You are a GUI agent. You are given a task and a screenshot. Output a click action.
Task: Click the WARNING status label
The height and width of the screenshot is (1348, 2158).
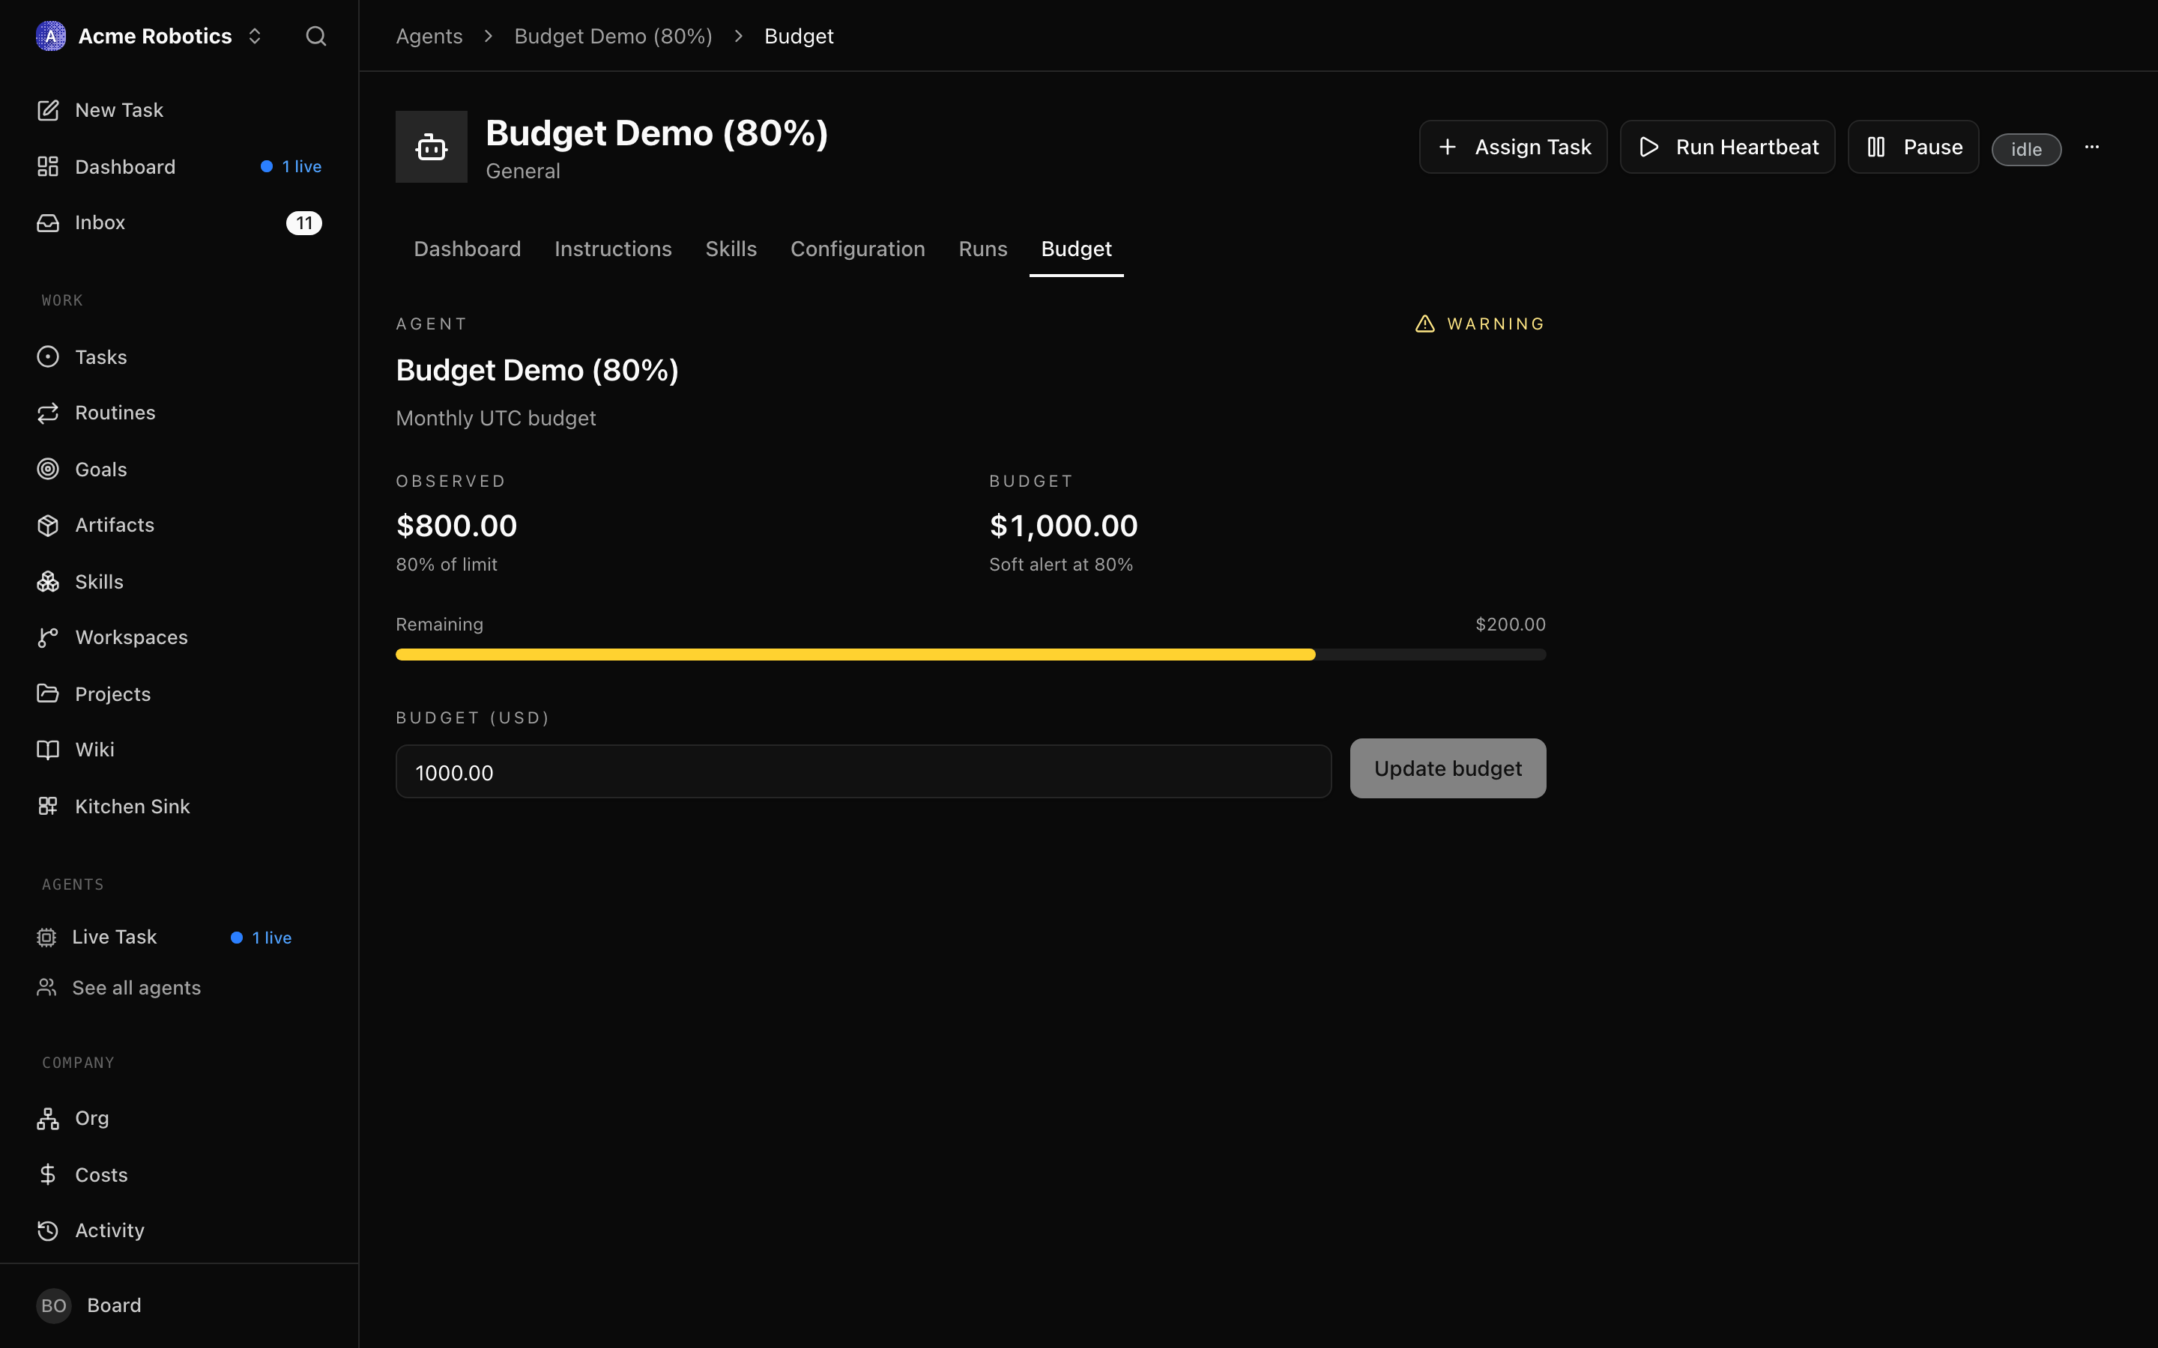click(1496, 324)
